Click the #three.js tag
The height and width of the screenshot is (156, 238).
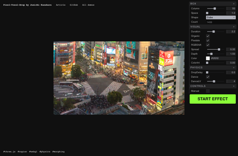(9, 152)
